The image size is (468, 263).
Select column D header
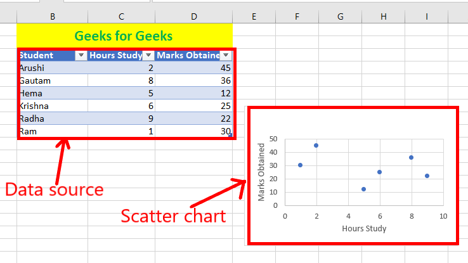point(193,16)
